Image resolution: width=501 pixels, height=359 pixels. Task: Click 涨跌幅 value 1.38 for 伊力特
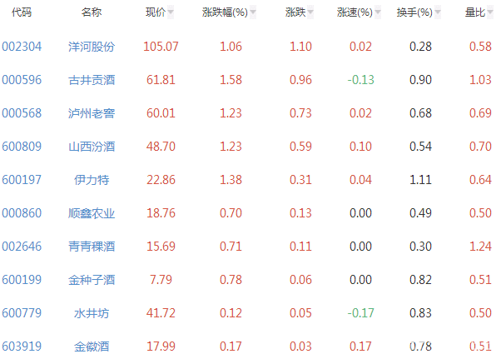231,180
